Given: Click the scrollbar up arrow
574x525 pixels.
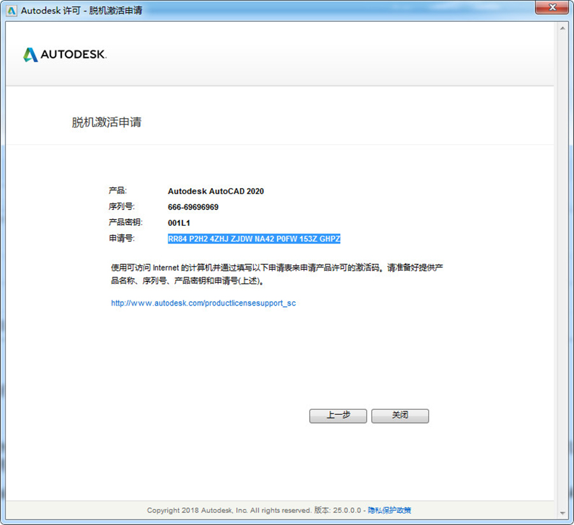Looking at the screenshot, I should tap(563, 28).
